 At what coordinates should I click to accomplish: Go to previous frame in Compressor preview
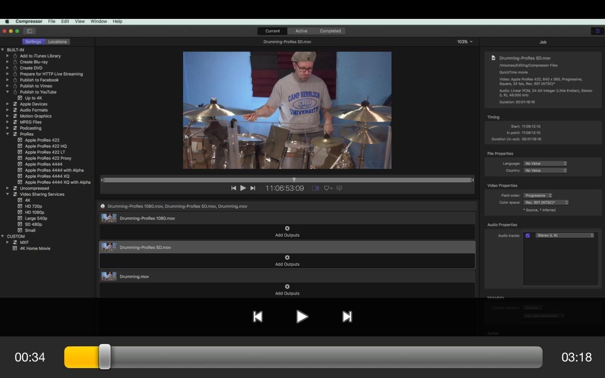[x=233, y=188]
